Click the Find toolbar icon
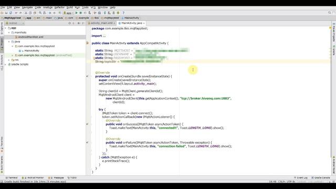336x189 pixels. coord(40,13)
